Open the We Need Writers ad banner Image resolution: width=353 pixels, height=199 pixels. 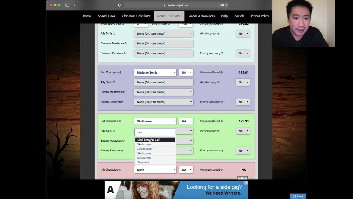pos(176,190)
